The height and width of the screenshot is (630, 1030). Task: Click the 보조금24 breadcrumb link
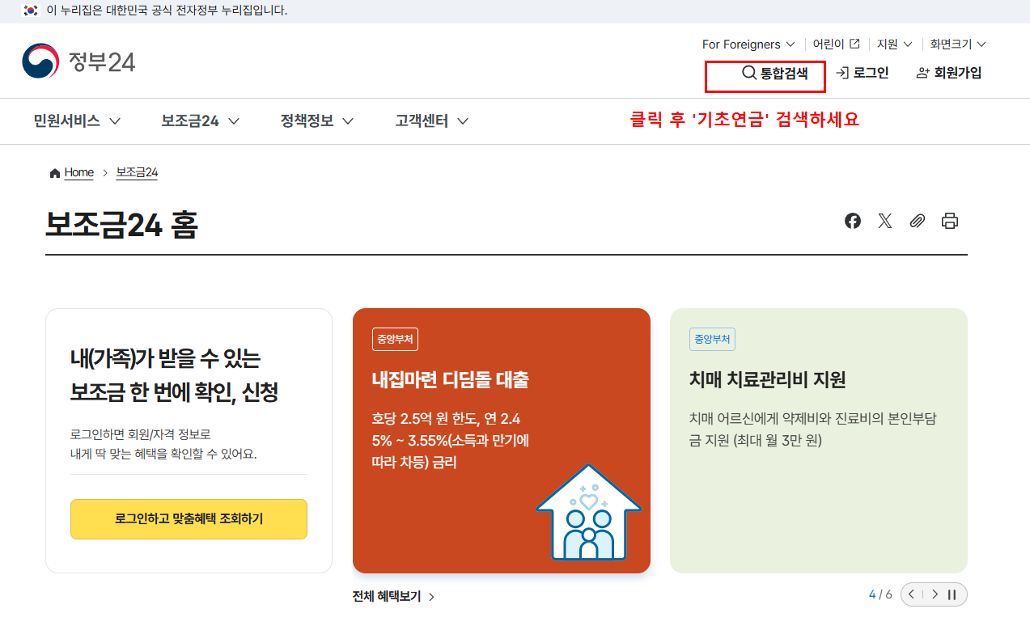(x=137, y=173)
